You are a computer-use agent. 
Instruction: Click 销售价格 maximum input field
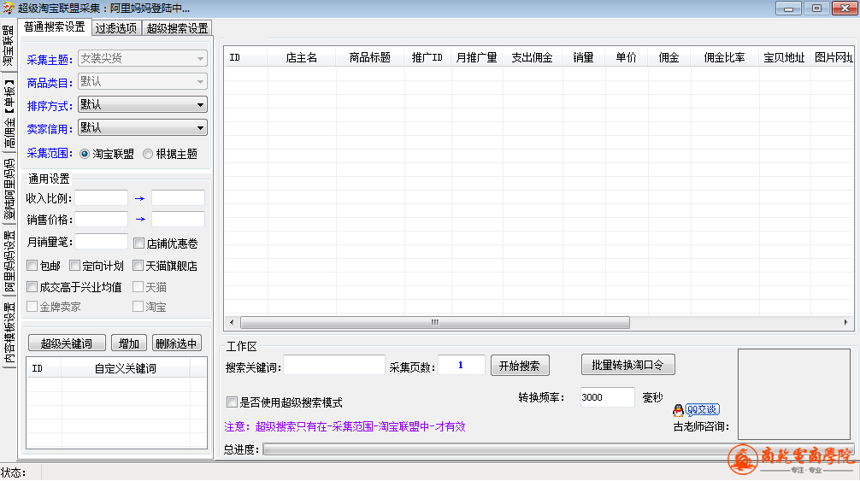coord(179,219)
